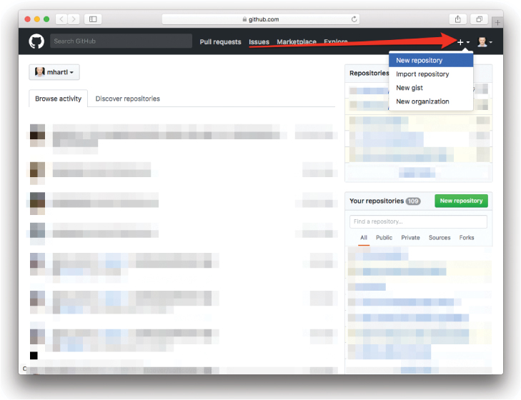This screenshot has height=400, width=521.
Task: Reload the page using refresh icon
Action: tap(354, 19)
